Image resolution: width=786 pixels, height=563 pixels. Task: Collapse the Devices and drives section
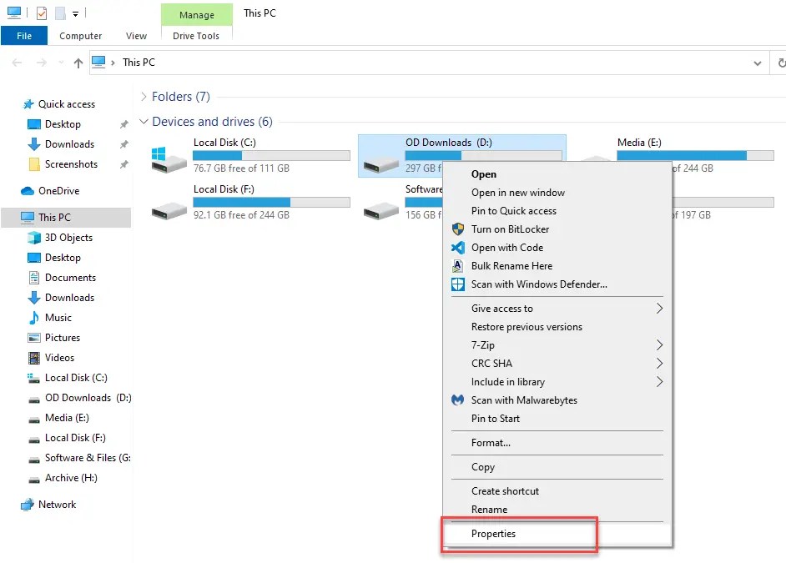click(144, 122)
